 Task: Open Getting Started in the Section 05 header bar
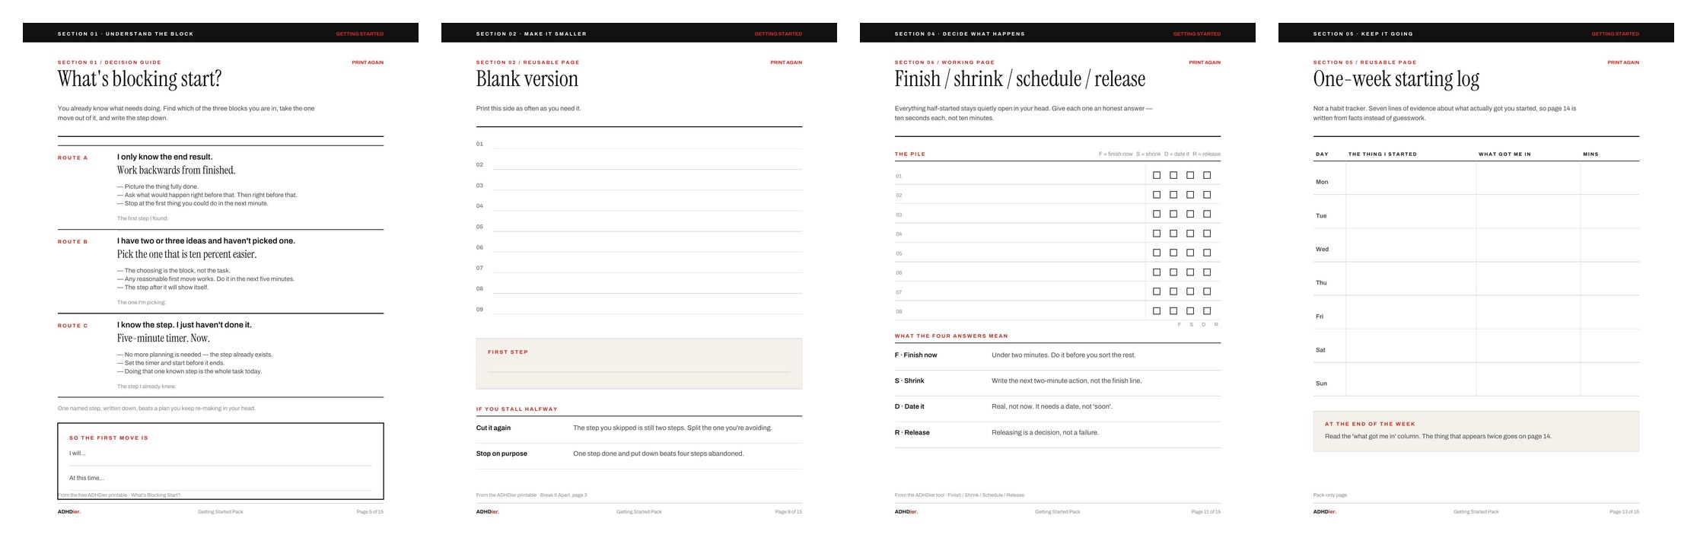(x=1616, y=33)
